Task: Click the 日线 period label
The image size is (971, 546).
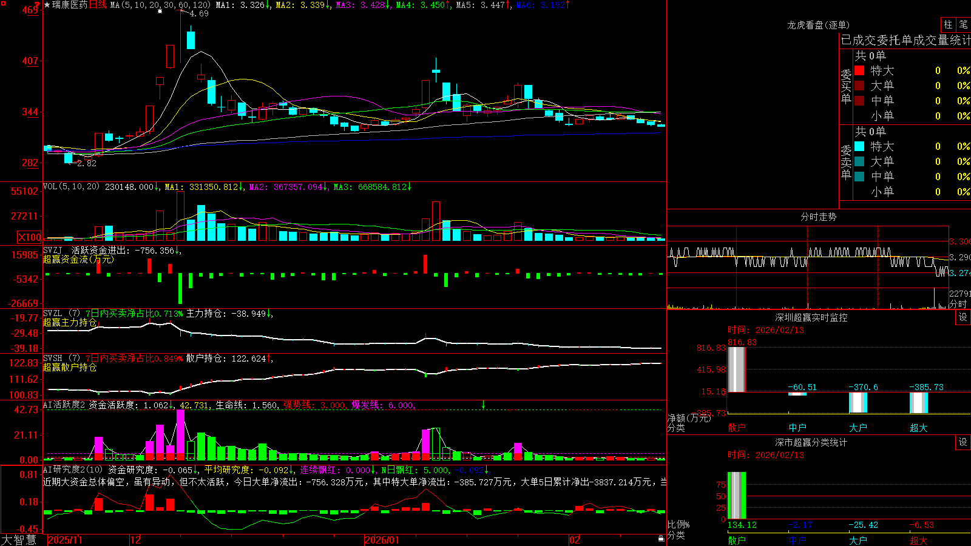Action: [98, 5]
